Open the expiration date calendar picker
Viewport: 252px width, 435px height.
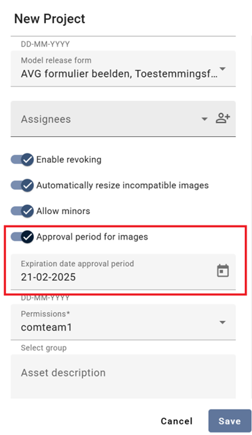click(x=223, y=270)
